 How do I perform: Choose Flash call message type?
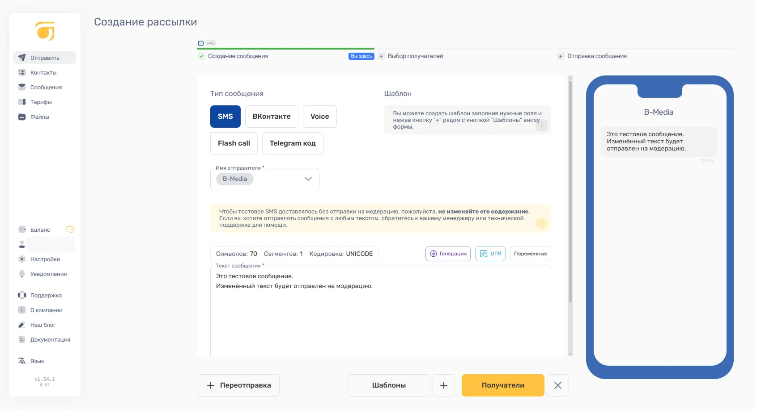(x=234, y=143)
